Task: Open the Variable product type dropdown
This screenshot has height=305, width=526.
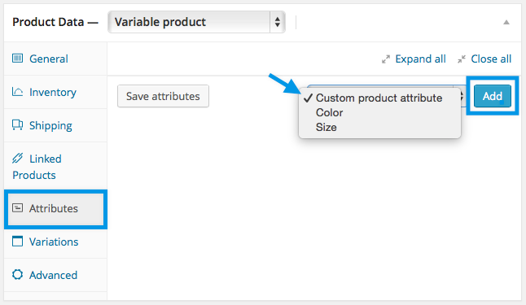Action: 196,22
